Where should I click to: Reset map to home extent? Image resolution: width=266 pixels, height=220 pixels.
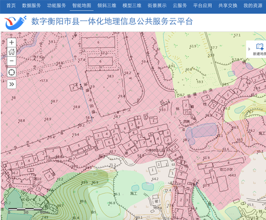12,52
